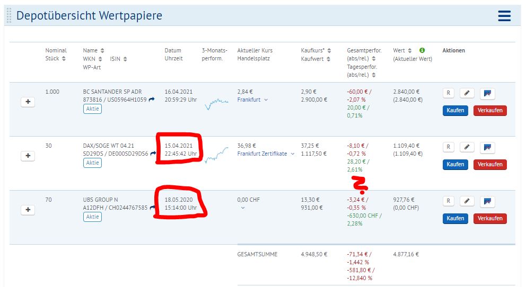Sort by Kaufwert column
The image size is (526, 287).
[x=328, y=59]
